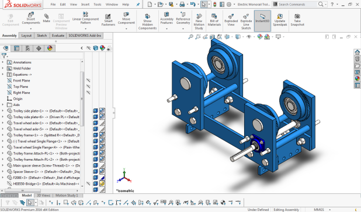Click the MMGS unit system in status bar
Screen dimensions: 361x212
coord(319,210)
